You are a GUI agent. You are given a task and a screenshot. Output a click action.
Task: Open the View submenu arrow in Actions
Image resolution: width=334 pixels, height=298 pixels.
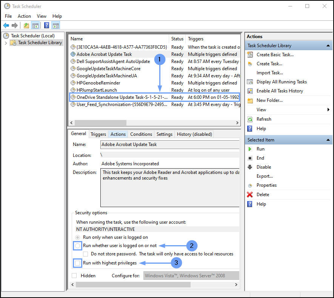click(x=328, y=110)
